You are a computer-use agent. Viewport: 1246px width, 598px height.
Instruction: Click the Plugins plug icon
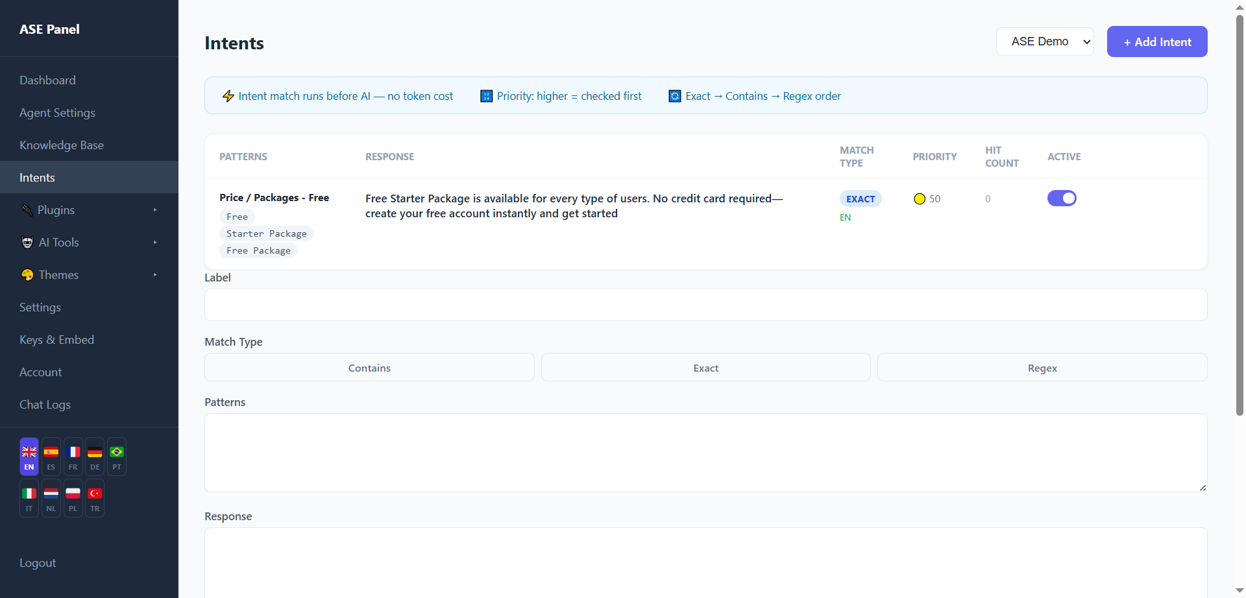(27, 210)
